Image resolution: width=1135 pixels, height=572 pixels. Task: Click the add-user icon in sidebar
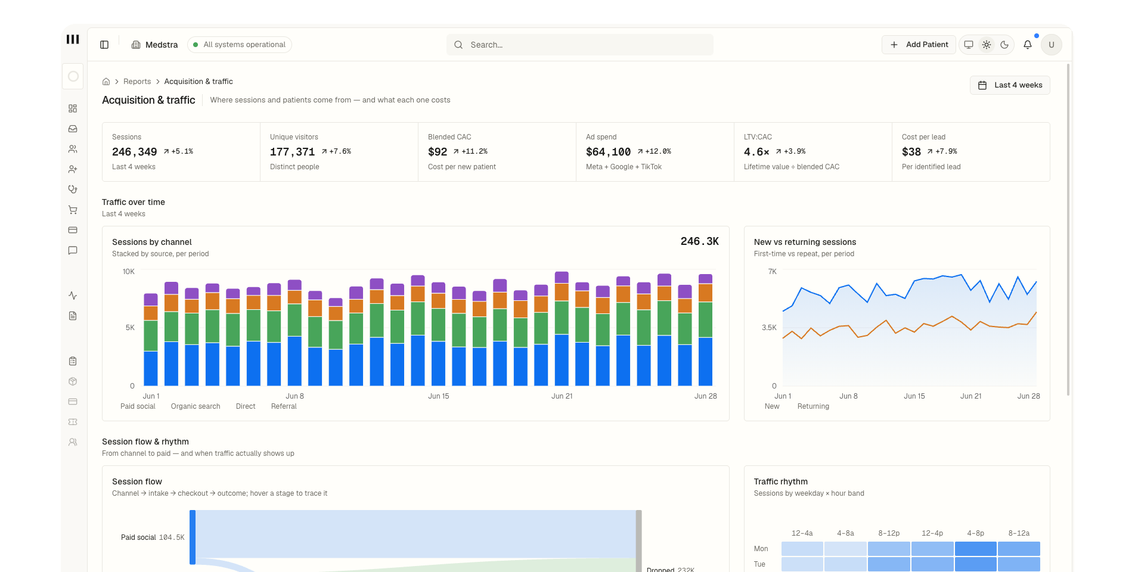(73, 169)
